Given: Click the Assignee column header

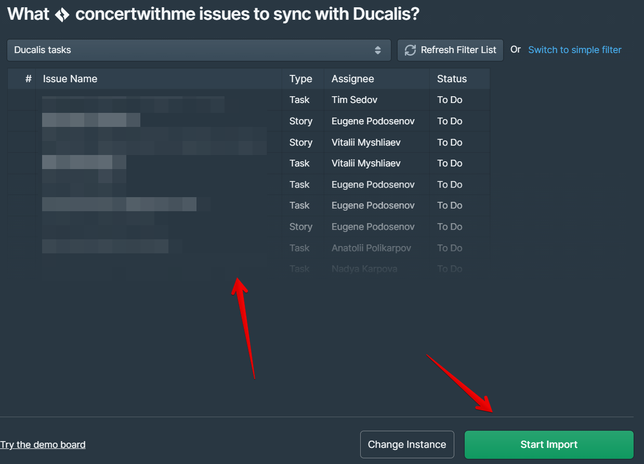Looking at the screenshot, I should (352, 79).
